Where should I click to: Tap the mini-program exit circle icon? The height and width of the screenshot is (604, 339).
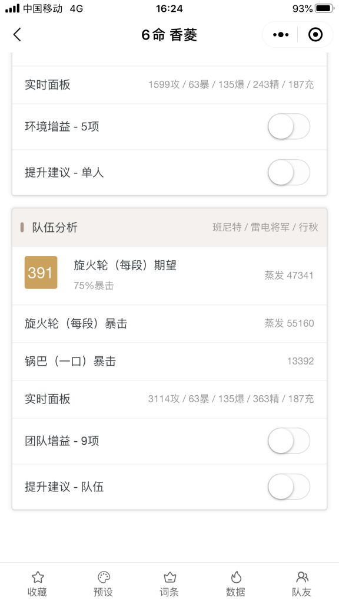pos(315,34)
